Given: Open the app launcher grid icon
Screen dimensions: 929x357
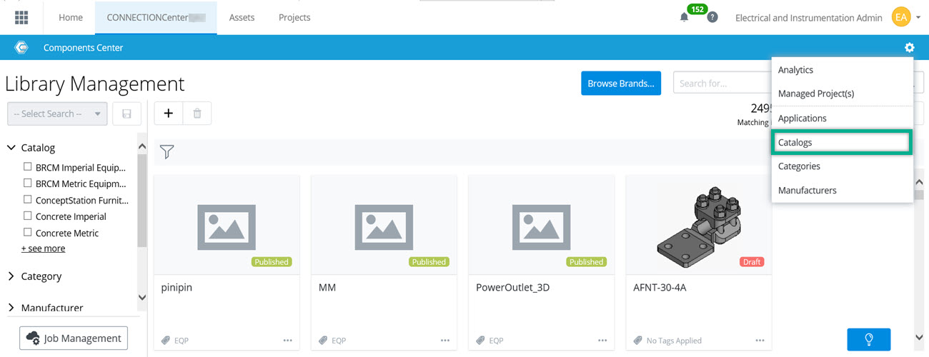Looking at the screenshot, I should [21, 17].
